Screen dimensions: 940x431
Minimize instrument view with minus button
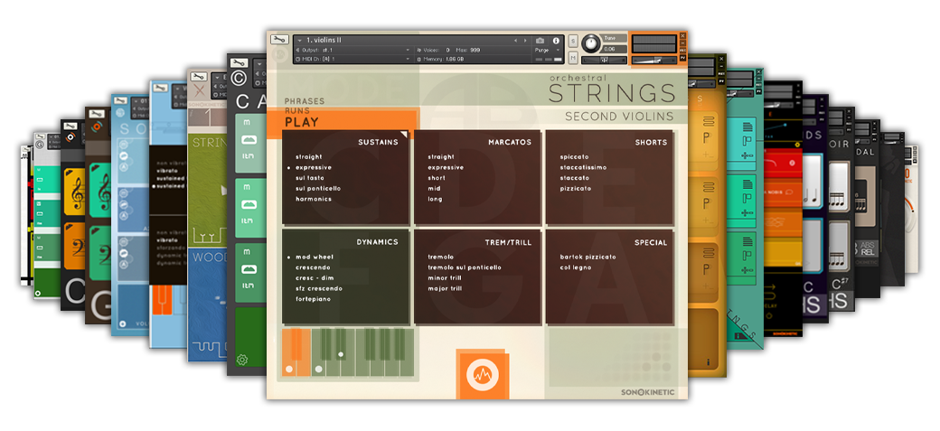pos(682,42)
